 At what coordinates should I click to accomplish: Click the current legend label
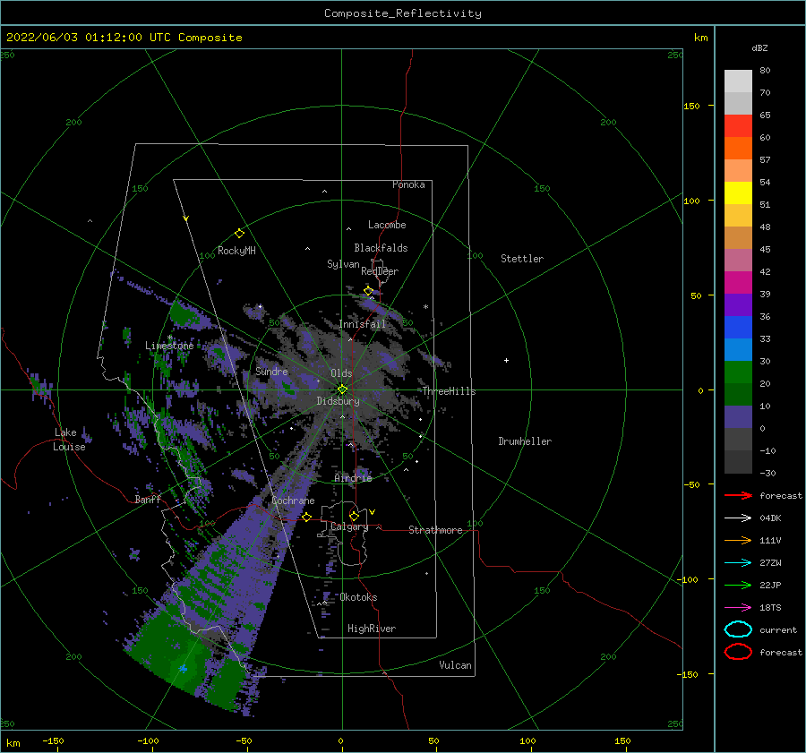(778, 629)
